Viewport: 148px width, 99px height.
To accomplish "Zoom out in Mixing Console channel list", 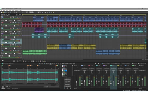I will (65, 88).
